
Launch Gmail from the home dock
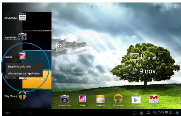[154, 100]
